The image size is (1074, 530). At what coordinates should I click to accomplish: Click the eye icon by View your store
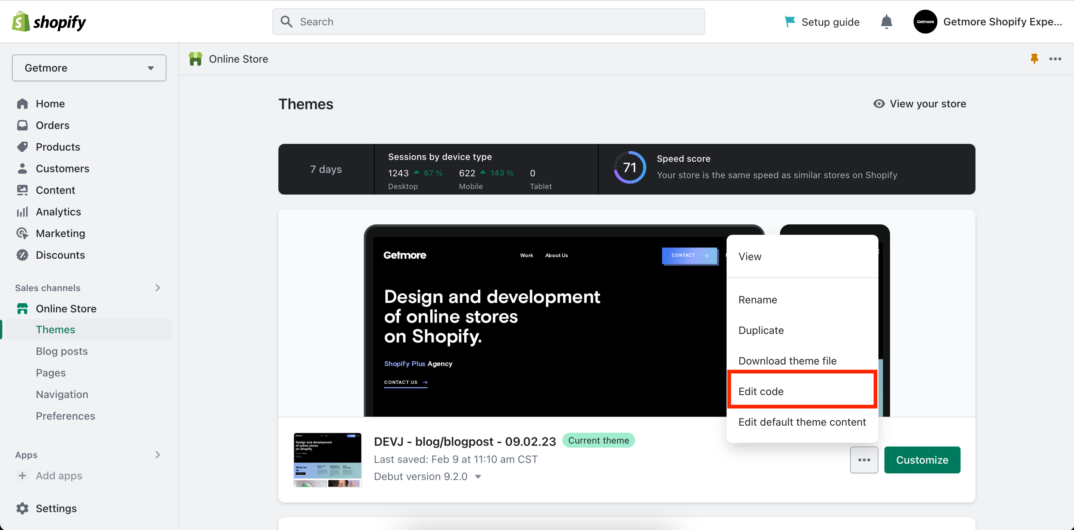coord(879,104)
